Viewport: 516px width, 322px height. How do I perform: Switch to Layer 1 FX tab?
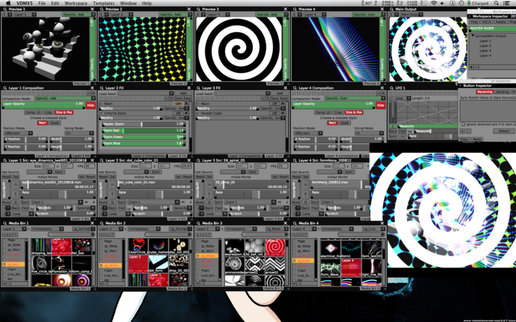tap(81, 156)
